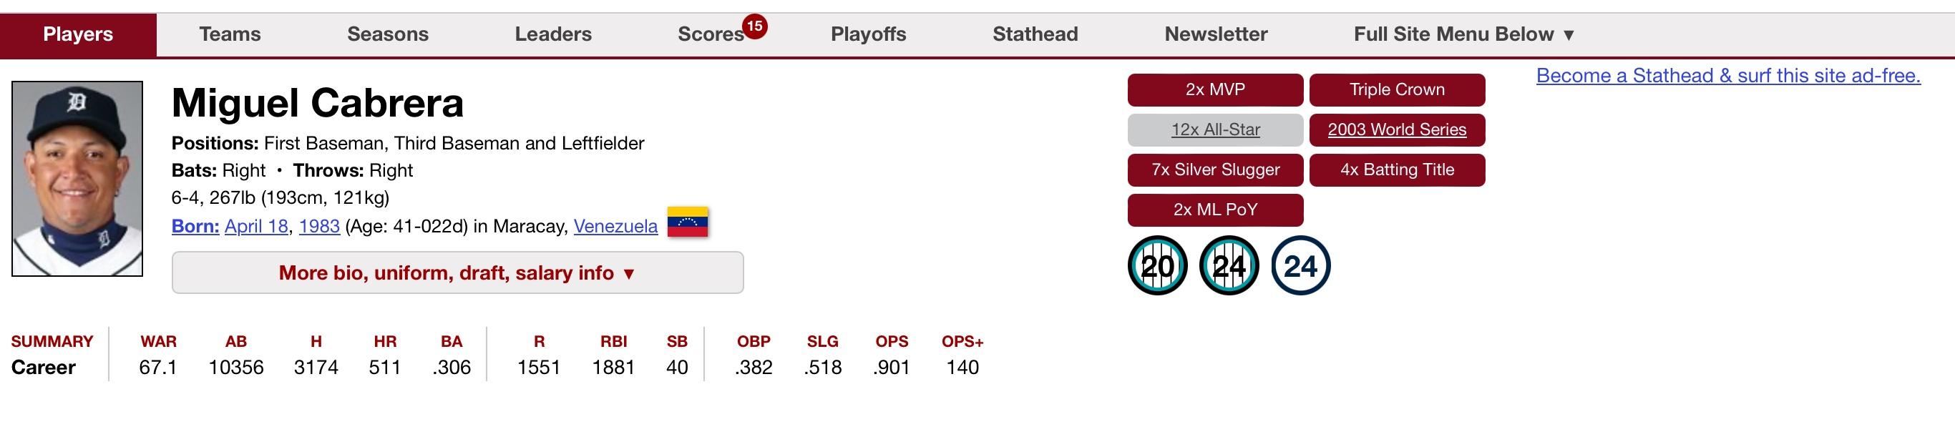The image size is (1955, 447).
Task: Go to the Teams tab
Action: (x=230, y=34)
